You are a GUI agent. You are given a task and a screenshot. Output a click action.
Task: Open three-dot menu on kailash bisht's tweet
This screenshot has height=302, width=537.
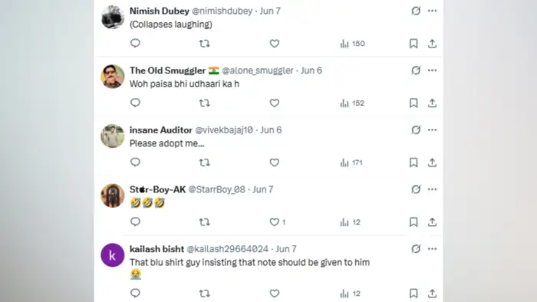tap(432, 249)
